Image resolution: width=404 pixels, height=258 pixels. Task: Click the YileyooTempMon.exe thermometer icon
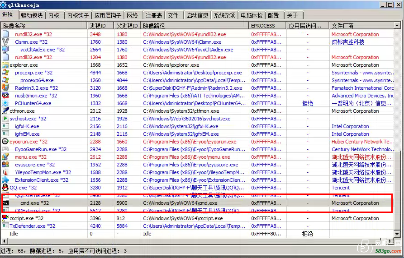point(5,172)
